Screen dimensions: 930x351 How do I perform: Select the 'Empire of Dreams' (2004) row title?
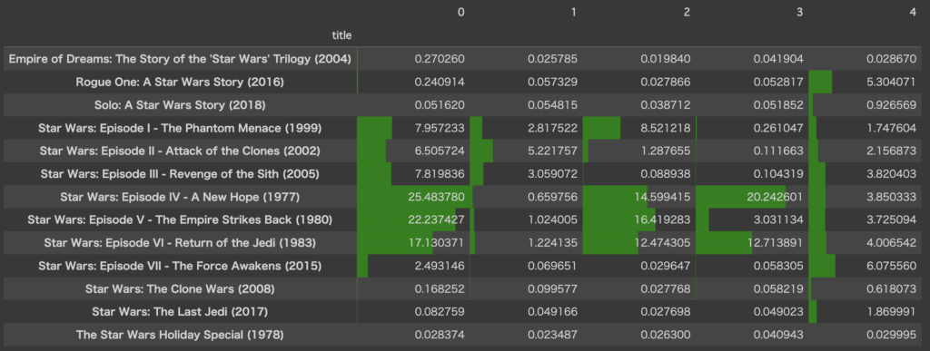(x=180, y=59)
